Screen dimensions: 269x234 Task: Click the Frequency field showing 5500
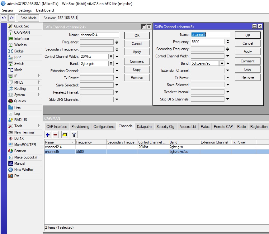point(208,41)
